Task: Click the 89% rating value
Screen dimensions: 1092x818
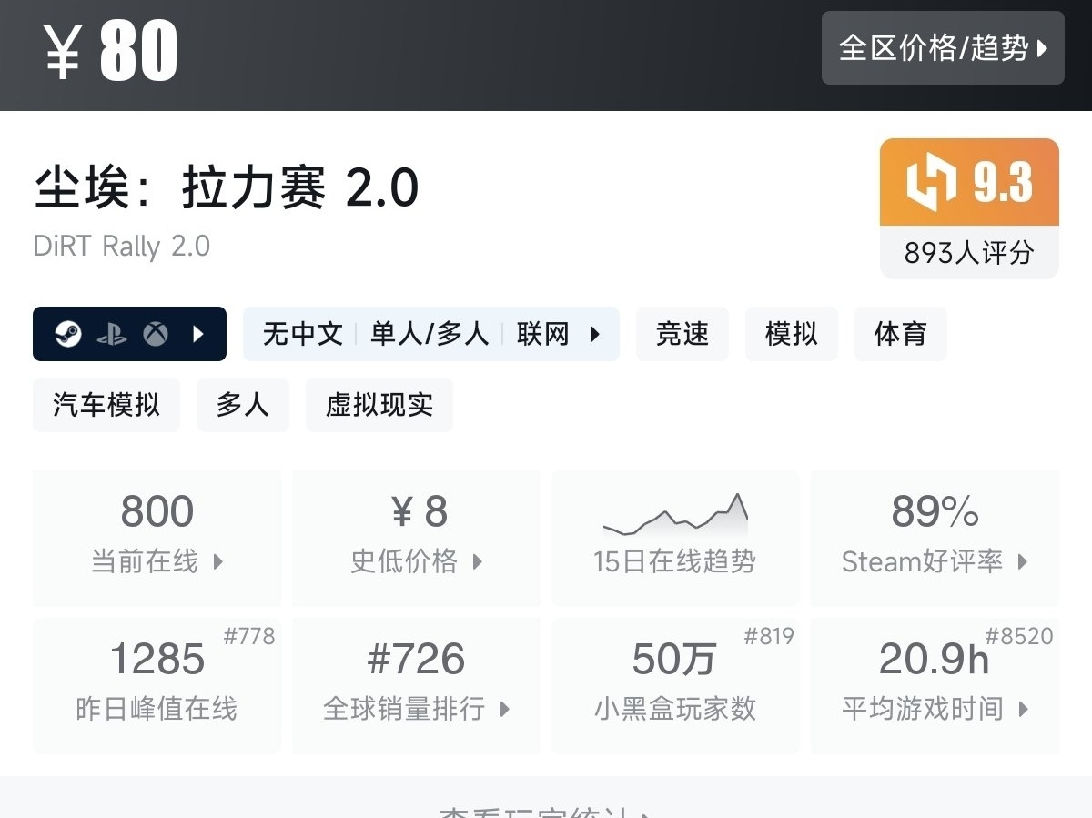Action: (x=935, y=512)
